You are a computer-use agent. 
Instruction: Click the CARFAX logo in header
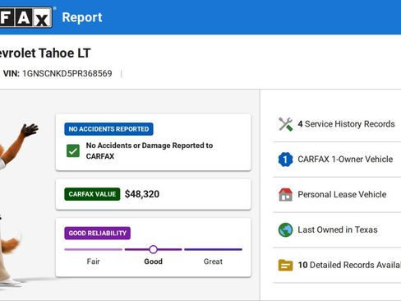[26, 17]
